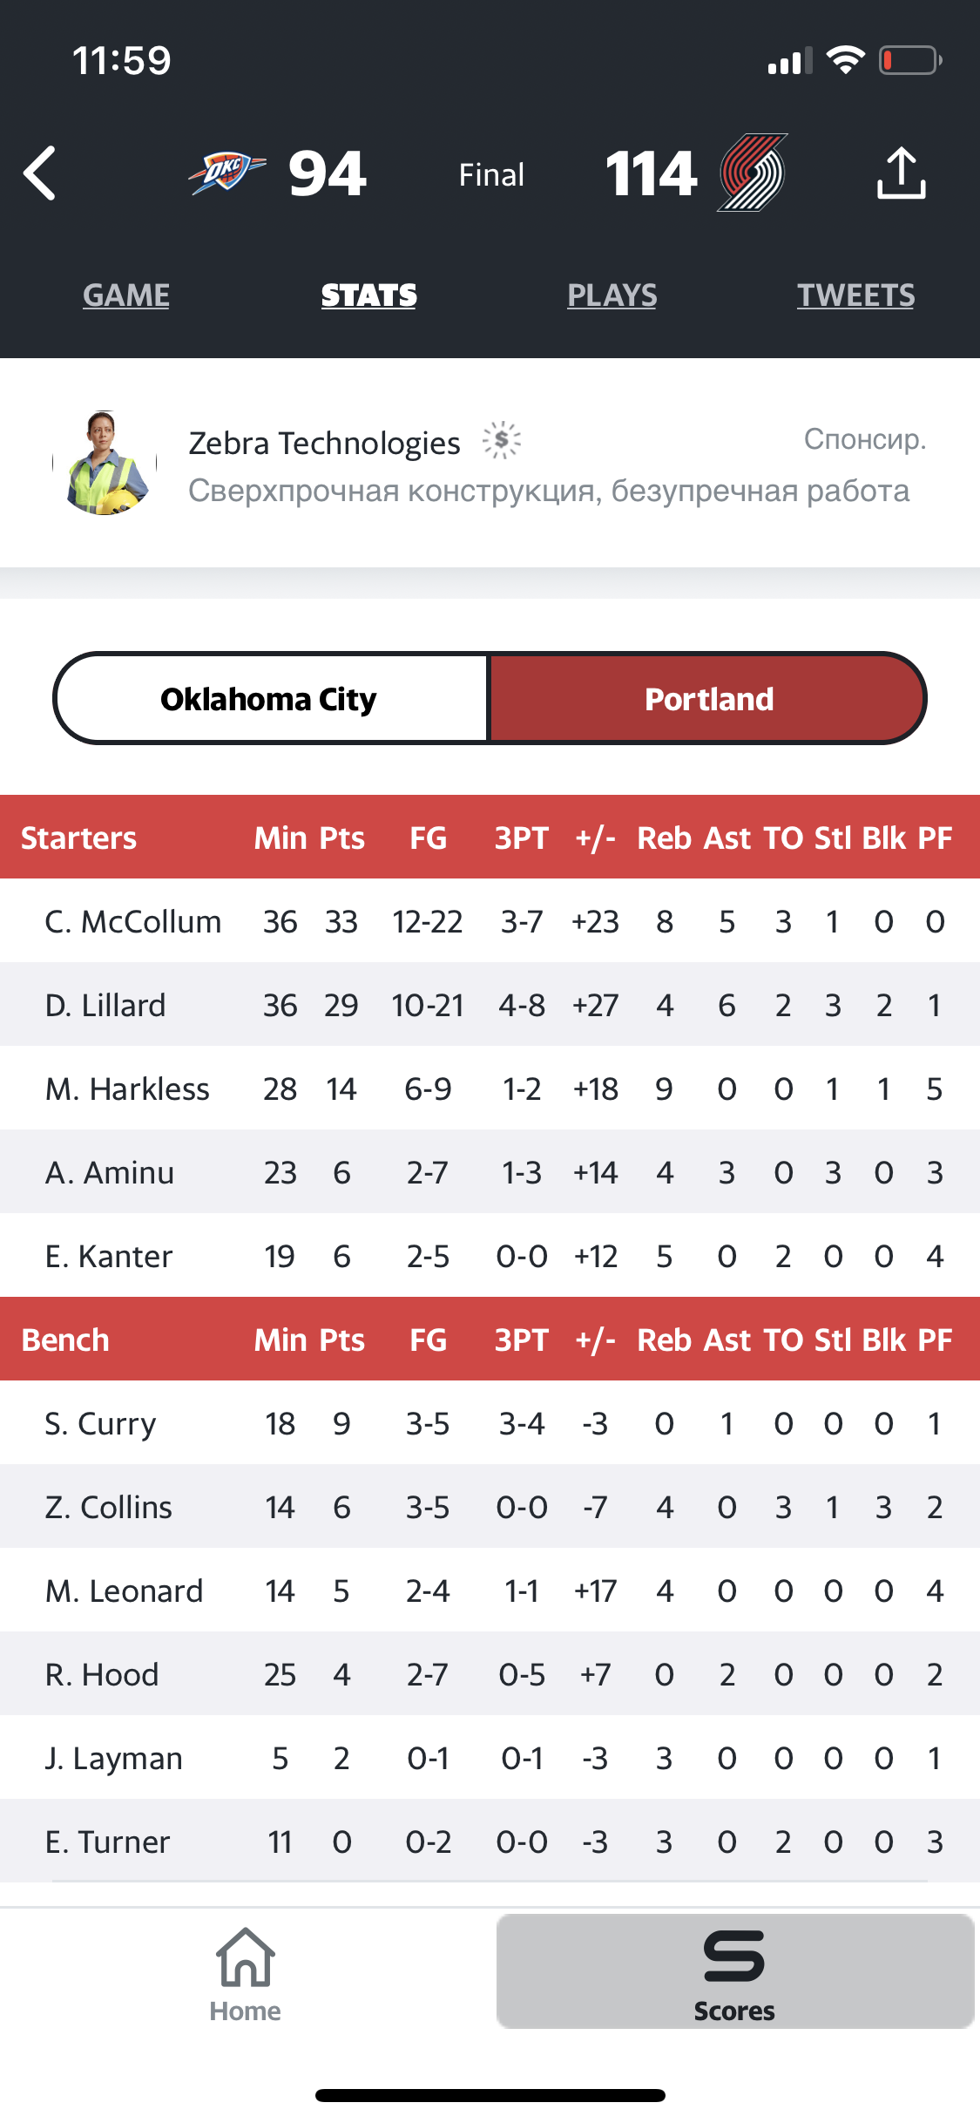Tap the C. McCollum player row
The width and height of the screenshot is (980, 2123).
click(x=490, y=920)
